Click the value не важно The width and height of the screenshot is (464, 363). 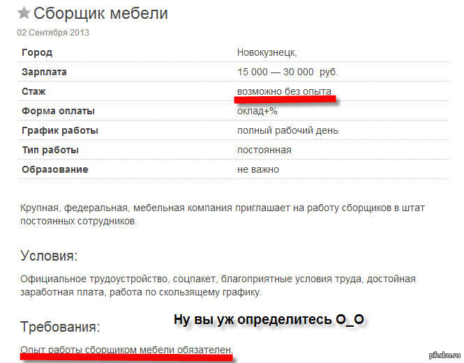258,169
